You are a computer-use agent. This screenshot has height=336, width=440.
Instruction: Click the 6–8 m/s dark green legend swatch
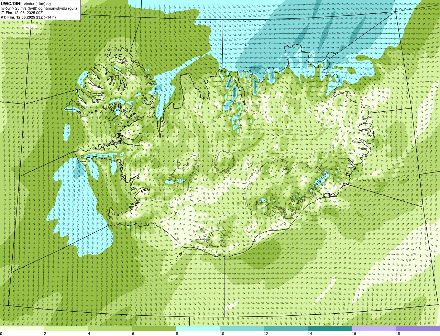(x=154, y=329)
